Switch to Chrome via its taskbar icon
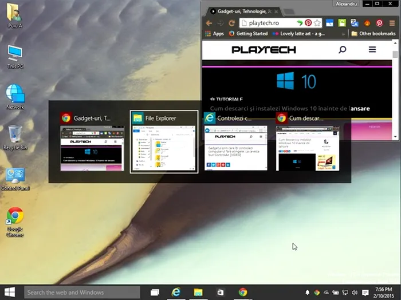Viewport: 401px width, 300px height. coord(243,292)
